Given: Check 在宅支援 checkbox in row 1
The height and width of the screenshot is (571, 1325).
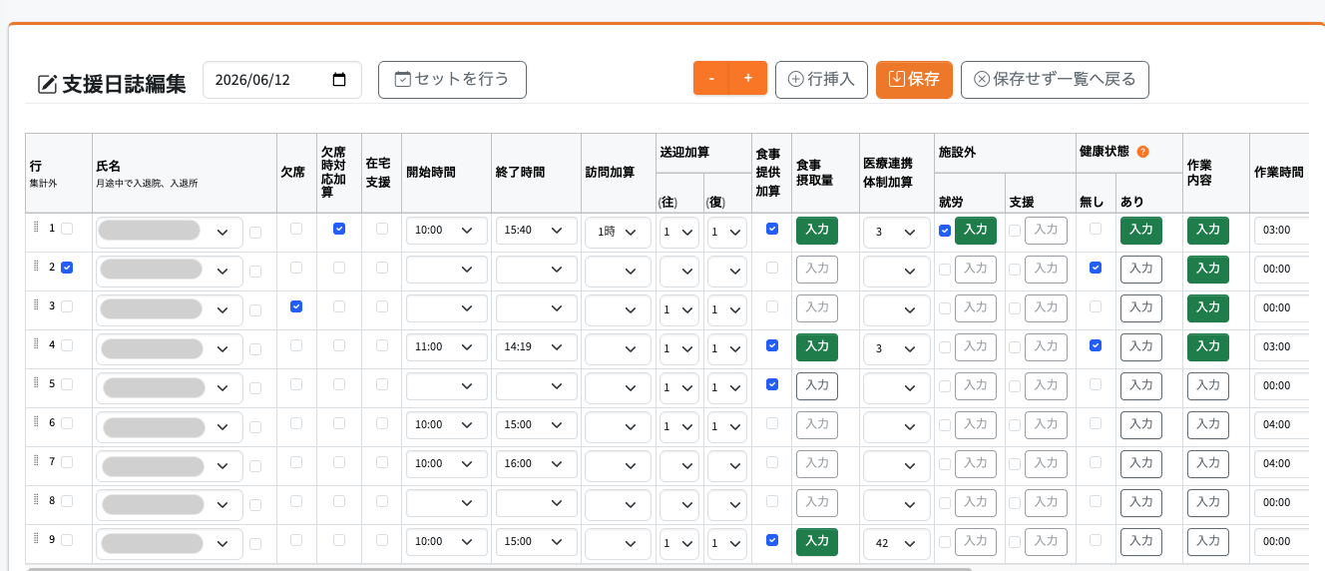Looking at the screenshot, I should pos(382,229).
